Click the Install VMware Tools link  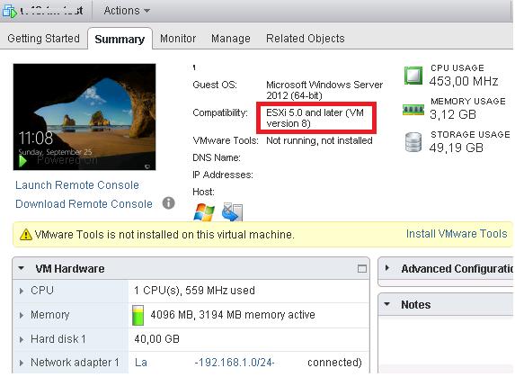coord(457,234)
